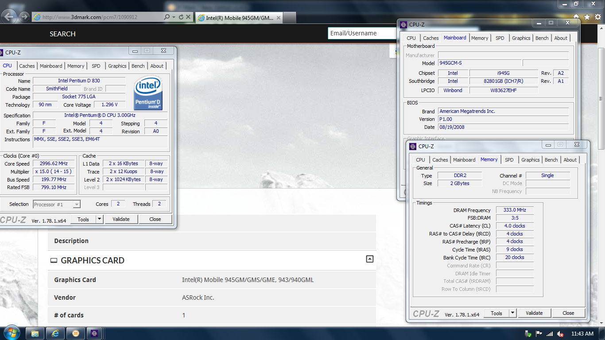Click the mainboard model '945GCM-S'
The image size is (605, 340).
[x=480, y=63]
